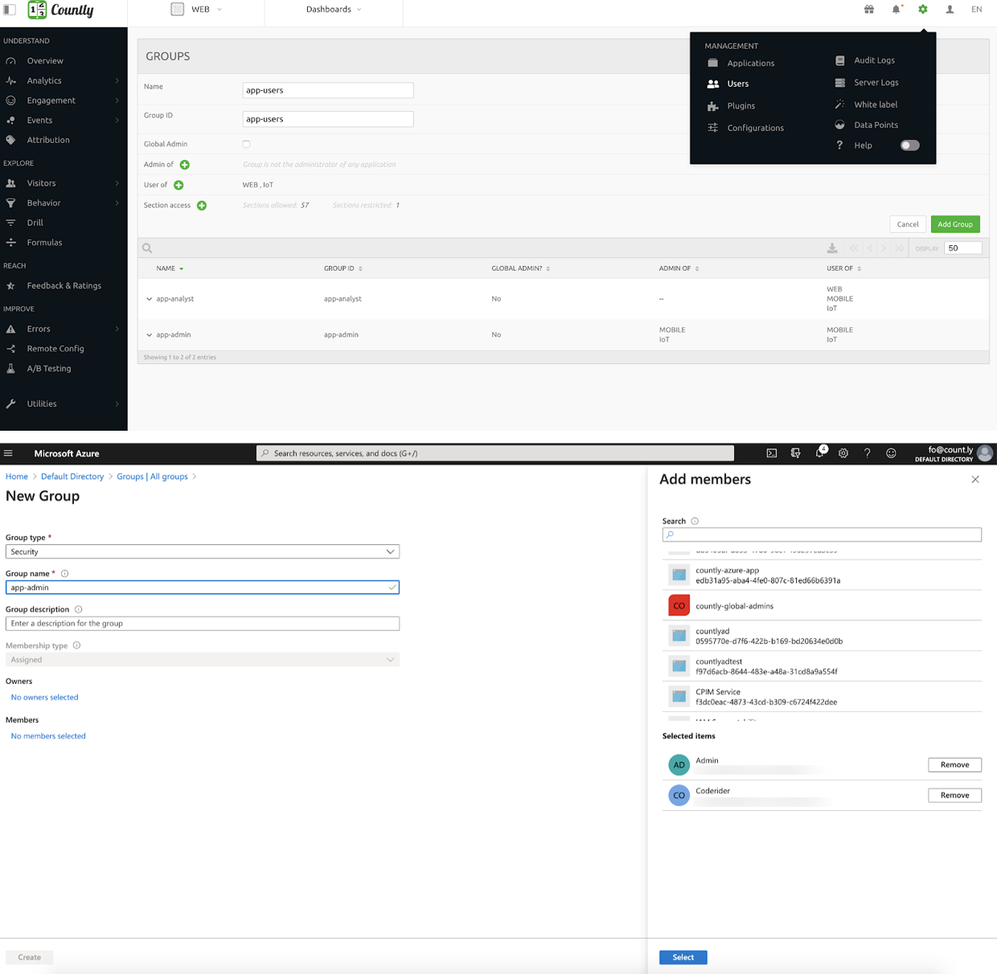Viewport: 997px width, 974px height.
Task: Switch language with EN selector
Action: (977, 10)
